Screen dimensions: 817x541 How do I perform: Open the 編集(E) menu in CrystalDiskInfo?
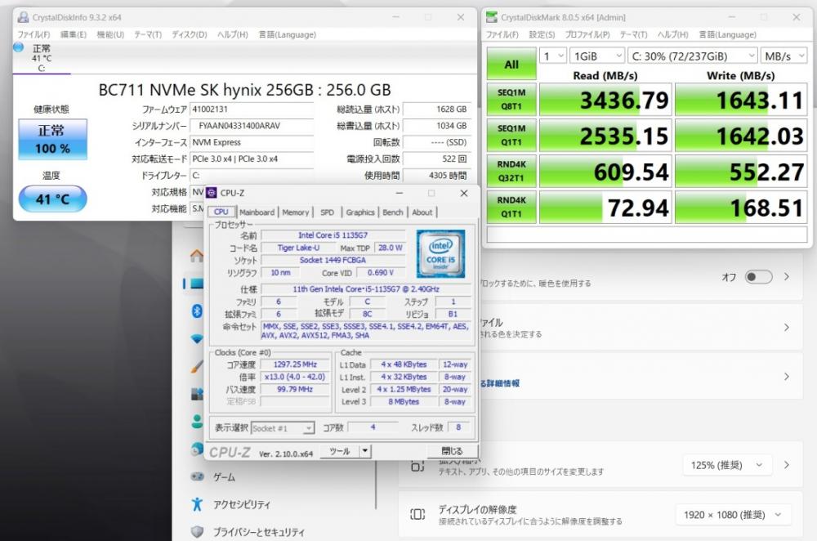[x=74, y=34]
